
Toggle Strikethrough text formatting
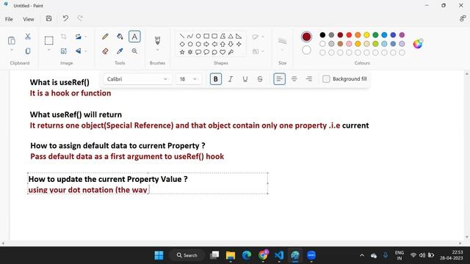tap(260, 79)
